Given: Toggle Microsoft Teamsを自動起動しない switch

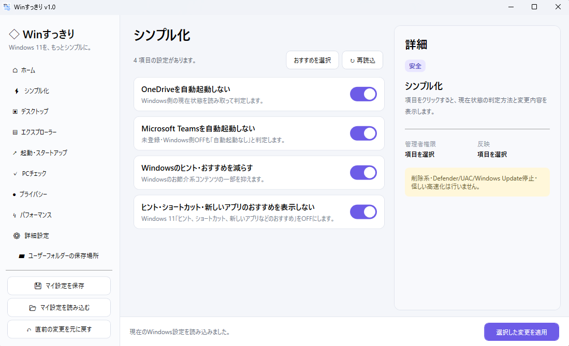Looking at the screenshot, I should pyautogui.click(x=363, y=133).
